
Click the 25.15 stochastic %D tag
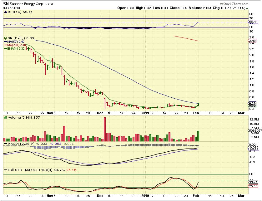(253, 186)
